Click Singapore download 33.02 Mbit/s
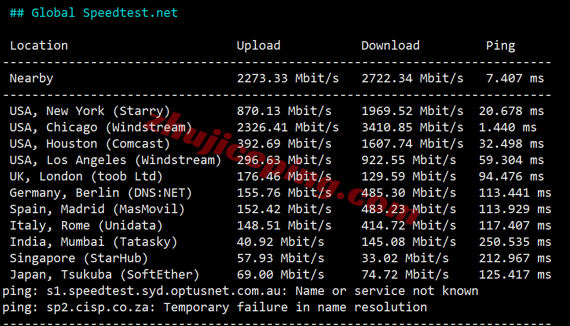The height and width of the screenshot is (326, 570). click(x=405, y=258)
